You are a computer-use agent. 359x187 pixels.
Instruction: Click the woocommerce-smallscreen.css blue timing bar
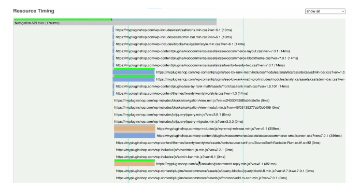135,136
